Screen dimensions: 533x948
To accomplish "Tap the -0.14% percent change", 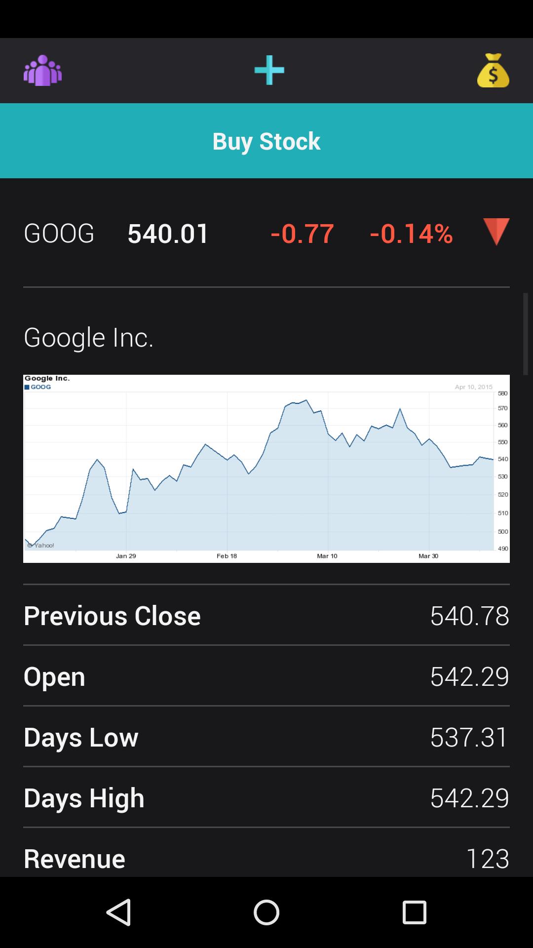I will click(x=411, y=233).
